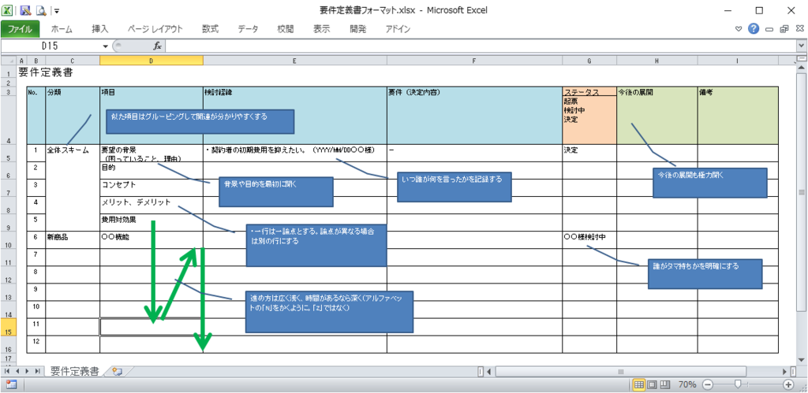Image resolution: width=808 pixels, height=393 pixels.
Task: Switch to the 校閲 ribbon tab
Action: 286,29
